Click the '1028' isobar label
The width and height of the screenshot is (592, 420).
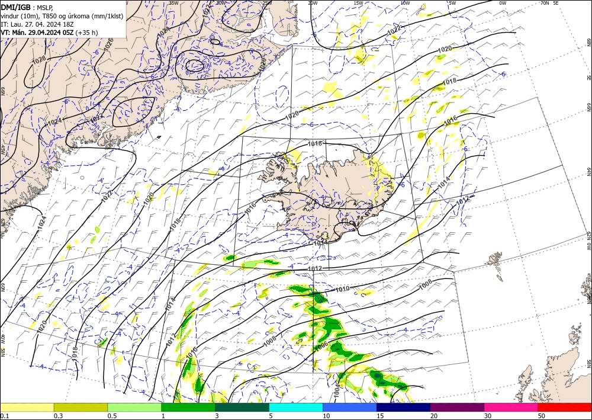tap(39, 59)
